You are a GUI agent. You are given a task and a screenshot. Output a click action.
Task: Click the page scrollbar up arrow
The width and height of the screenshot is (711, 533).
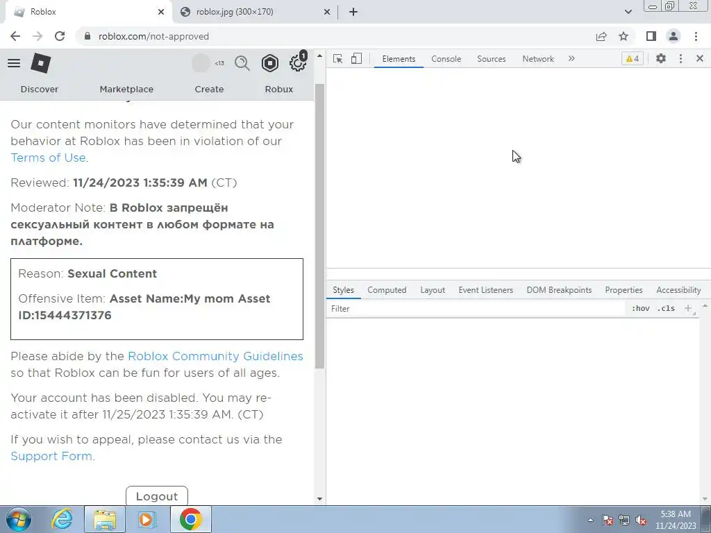pos(319,56)
